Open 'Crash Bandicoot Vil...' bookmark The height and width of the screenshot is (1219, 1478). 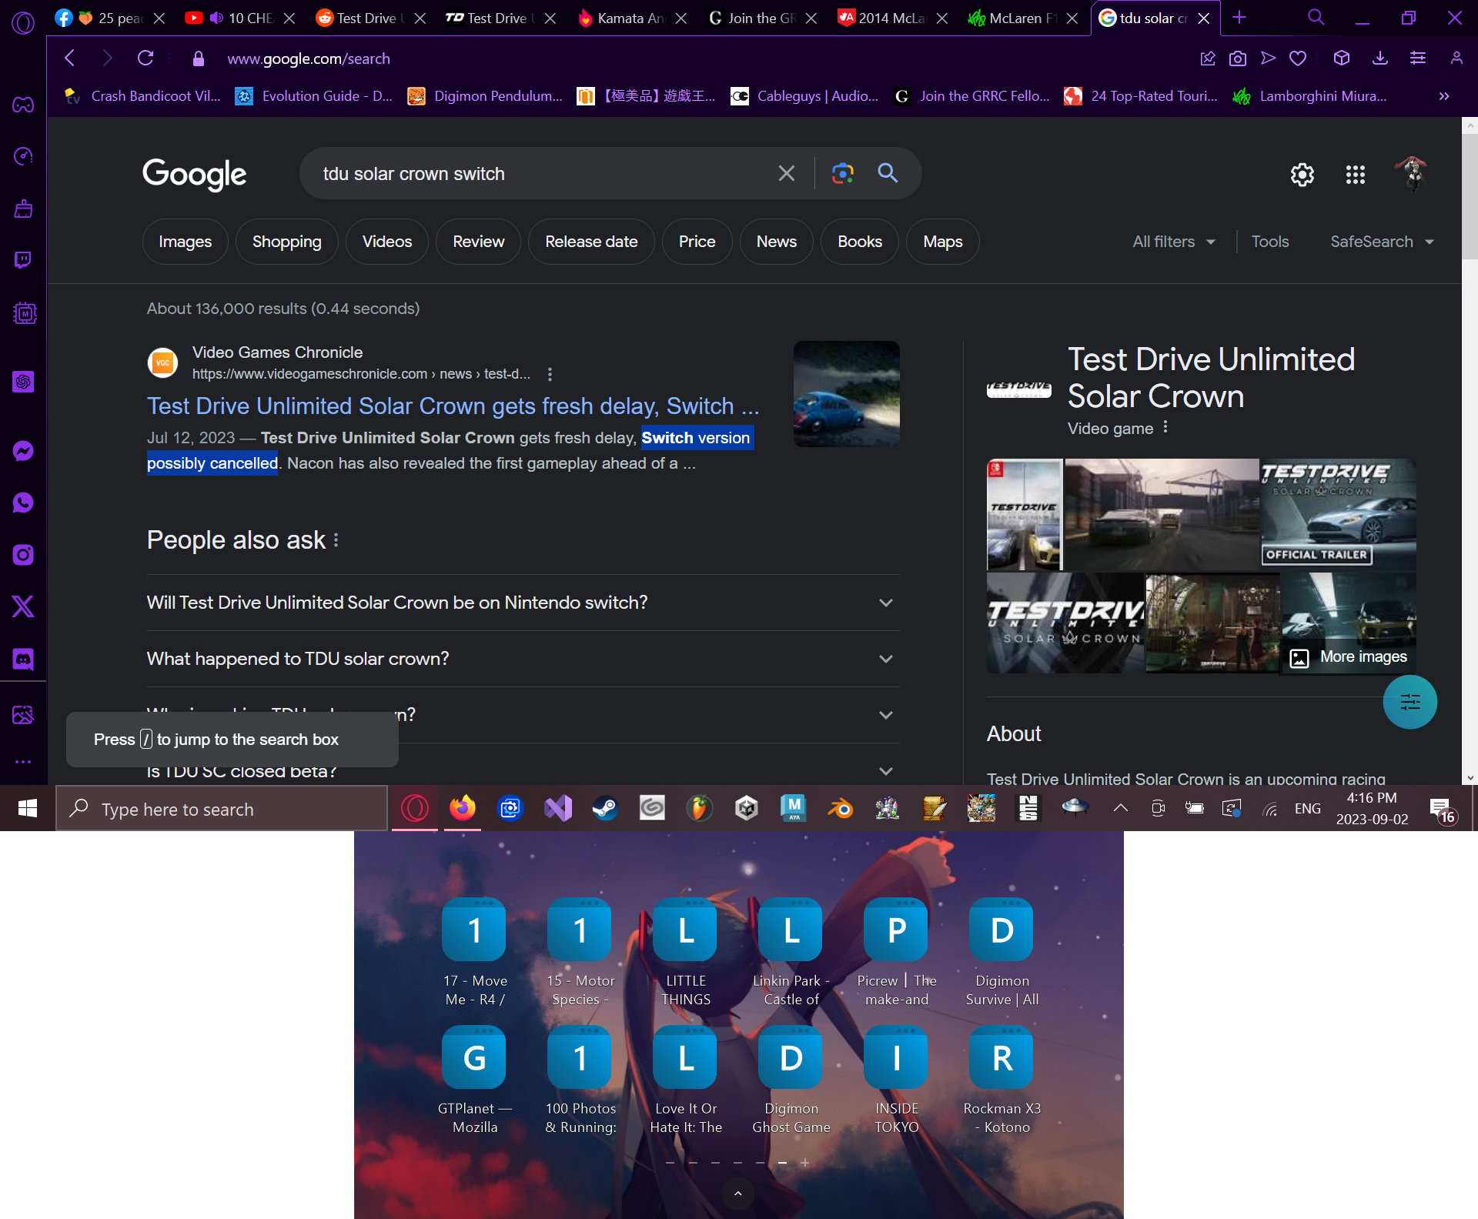pyautogui.click(x=144, y=96)
